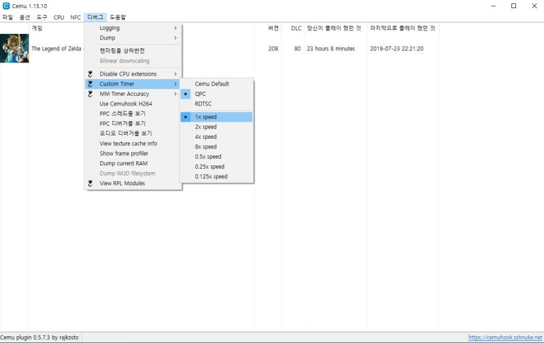544x343 pixels.
Task: Click View texture cache info
Action: tap(133, 144)
